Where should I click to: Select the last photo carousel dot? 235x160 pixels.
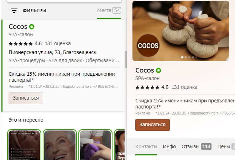click(196, 57)
